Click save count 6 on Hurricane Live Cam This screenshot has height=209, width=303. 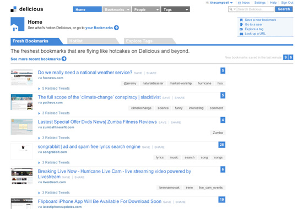(223, 169)
